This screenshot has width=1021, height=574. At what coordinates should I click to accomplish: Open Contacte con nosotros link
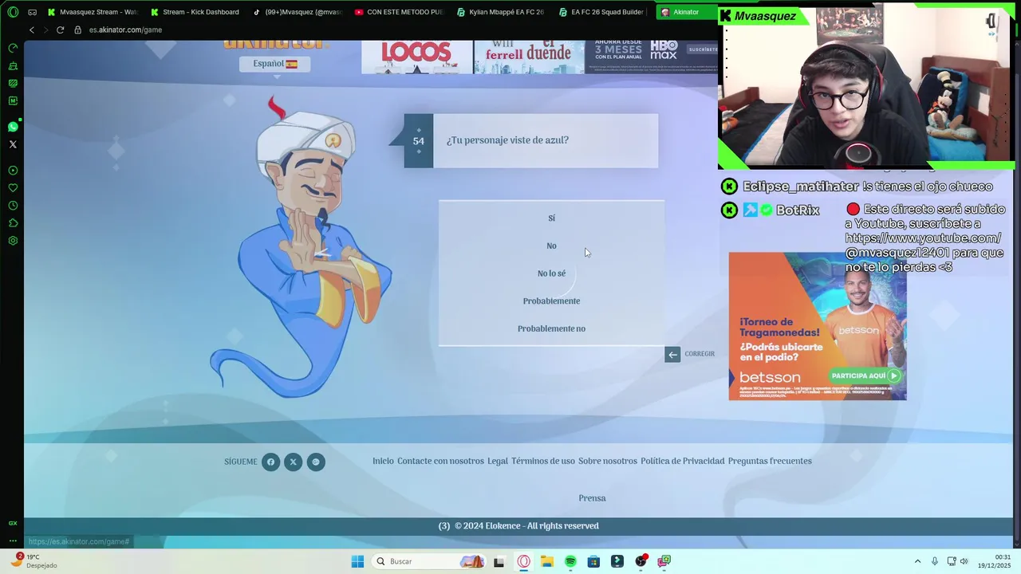(x=440, y=461)
